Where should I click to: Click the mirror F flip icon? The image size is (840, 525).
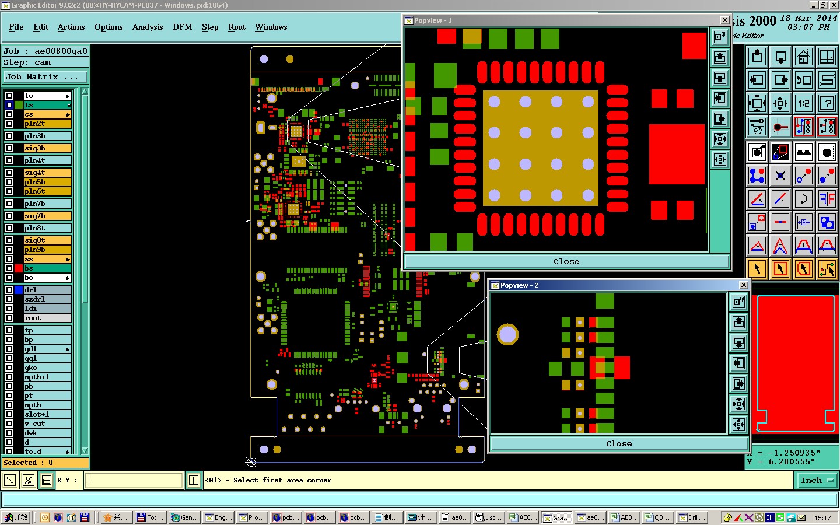(827, 199)
